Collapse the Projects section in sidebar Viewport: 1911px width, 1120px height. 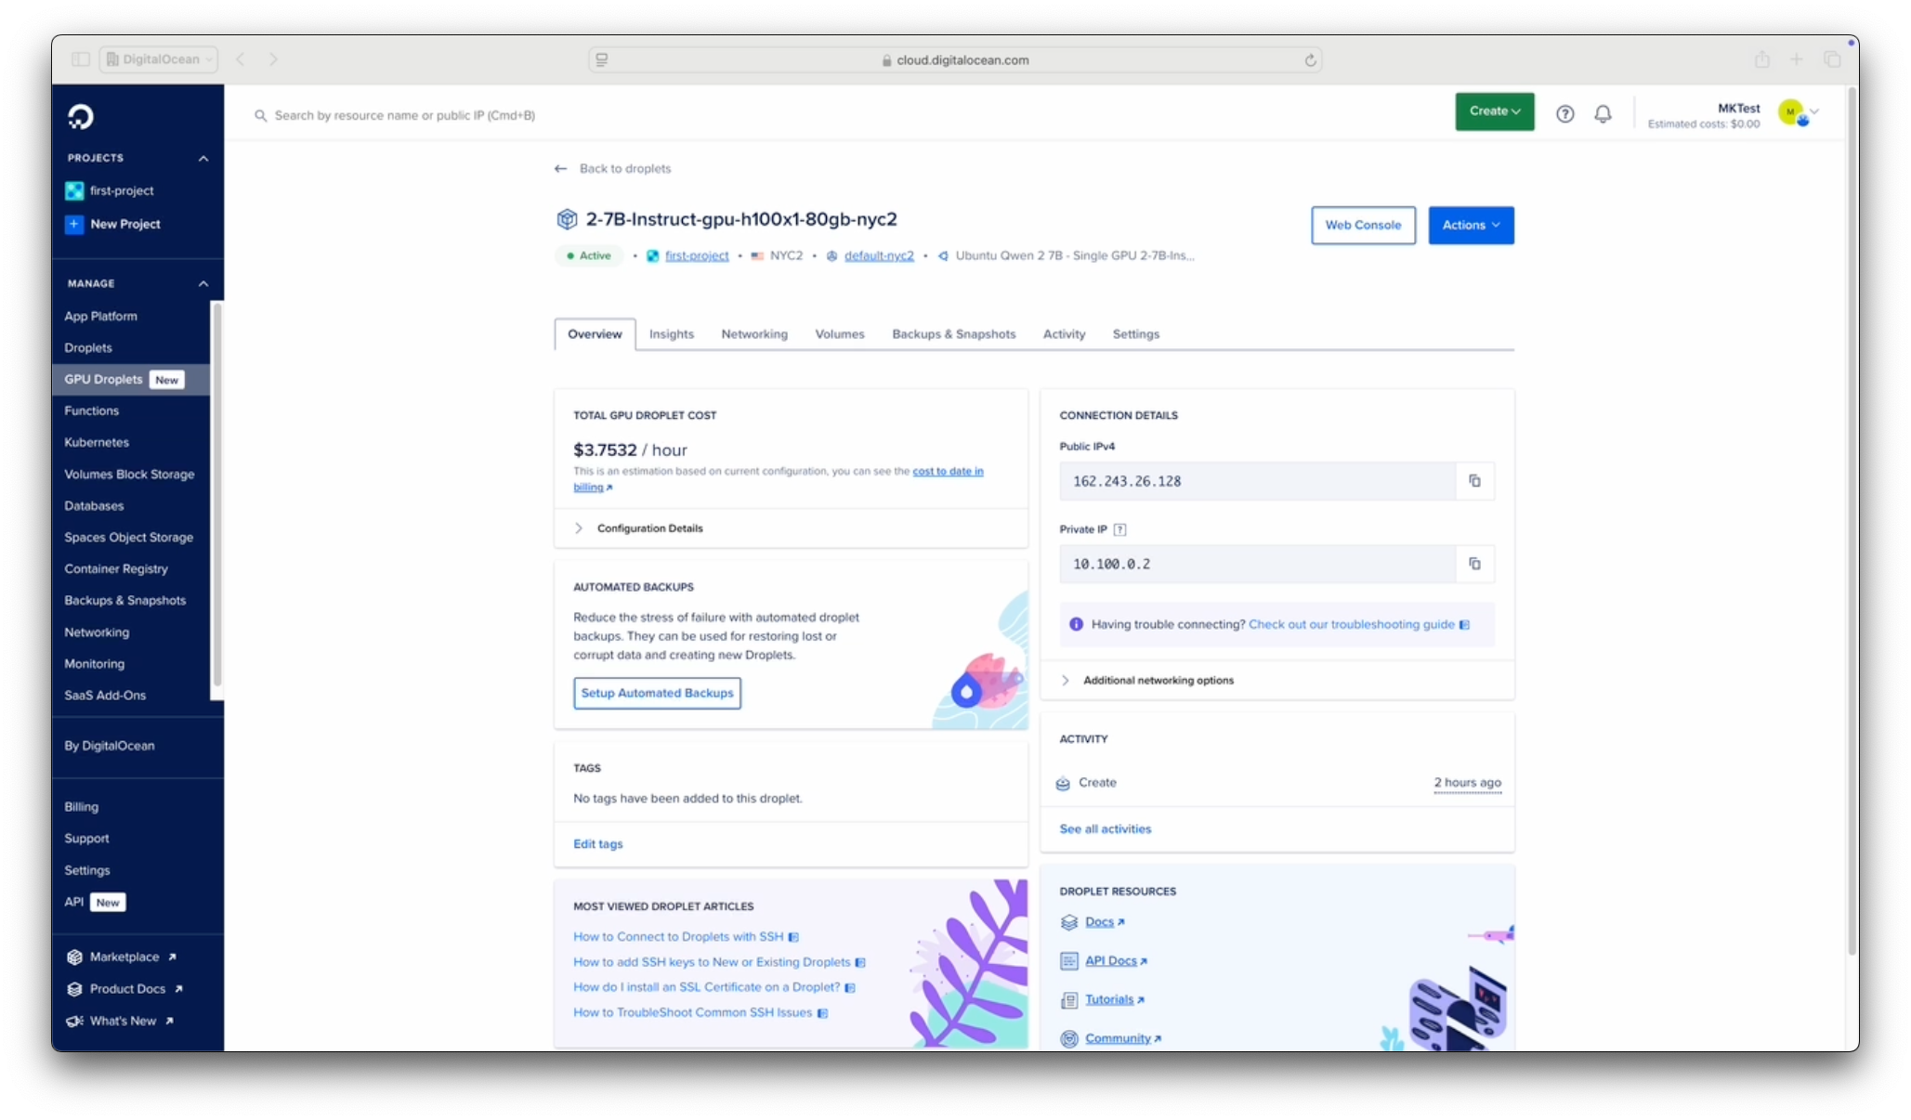pyautogui.click(x=203, y=158)
